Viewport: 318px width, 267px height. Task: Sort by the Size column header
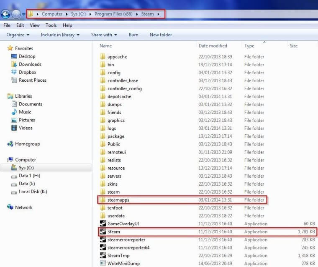(x=293, y=46)
